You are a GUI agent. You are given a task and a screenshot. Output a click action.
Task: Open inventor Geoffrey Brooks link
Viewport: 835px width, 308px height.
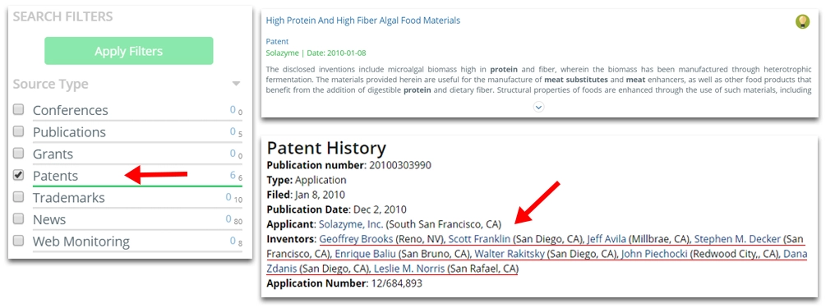(x=356, y=239)
